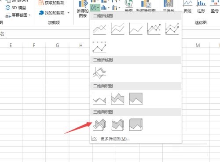This screenshot has height=162, width=220.
Task: Open the 三维地图 tool
Action: pos(169,6)
